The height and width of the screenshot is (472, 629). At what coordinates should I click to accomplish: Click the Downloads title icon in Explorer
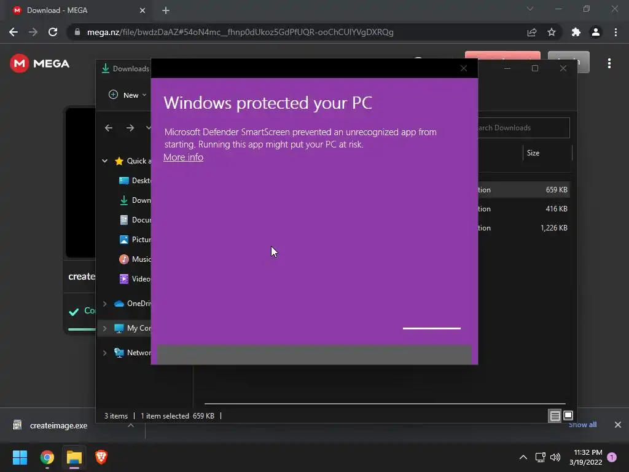click(x=106, y=69)
